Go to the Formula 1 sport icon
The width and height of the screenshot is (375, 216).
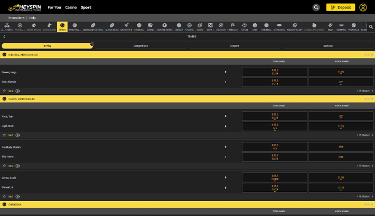pyautogui.click(x=233, y=26)
